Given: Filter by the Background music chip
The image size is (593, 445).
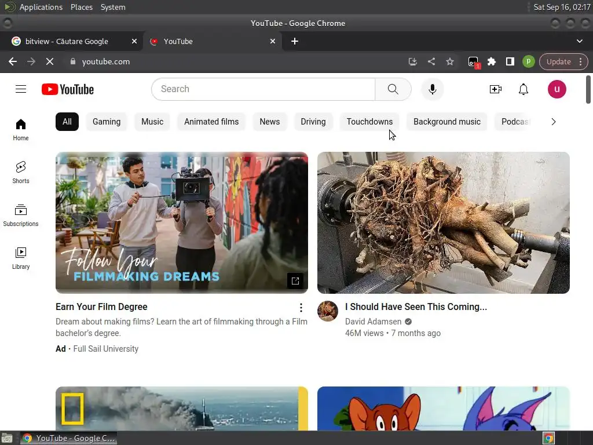Looking at the screenshot, I should (447, 122).
